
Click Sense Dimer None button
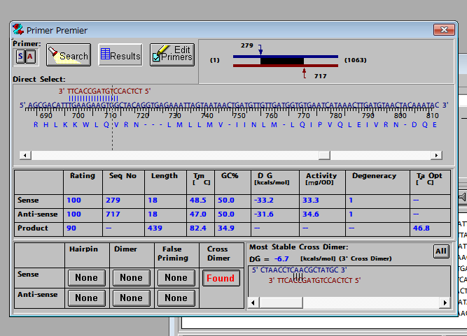coord(130,277)
